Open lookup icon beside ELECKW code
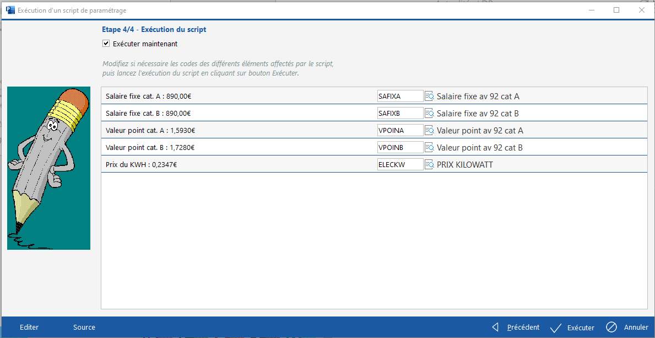 pyautogui.click(x=429, y=165)
